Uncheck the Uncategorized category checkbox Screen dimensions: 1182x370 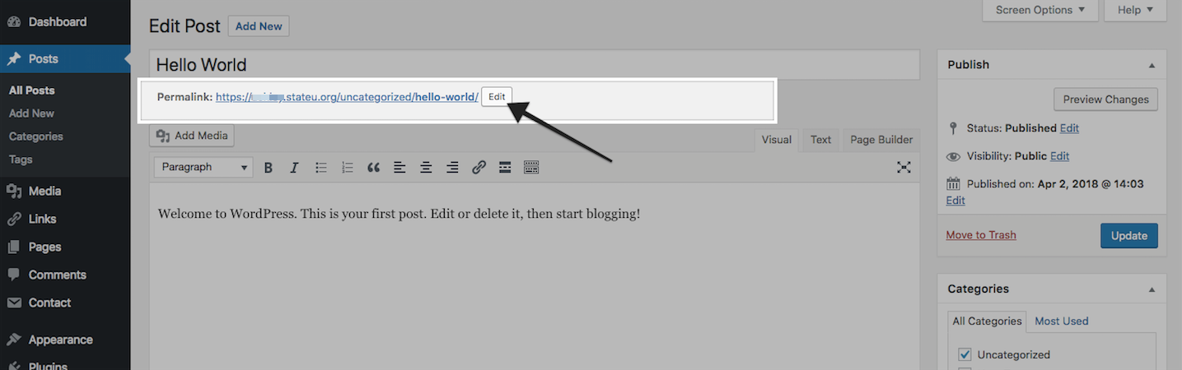pyautogui.click(x=965, y=354)
